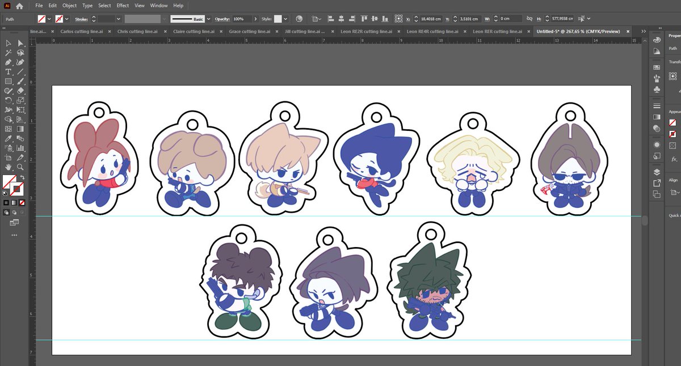Select the Selection tool (black arrow)
681x366 pixels.
click(9, 43)
